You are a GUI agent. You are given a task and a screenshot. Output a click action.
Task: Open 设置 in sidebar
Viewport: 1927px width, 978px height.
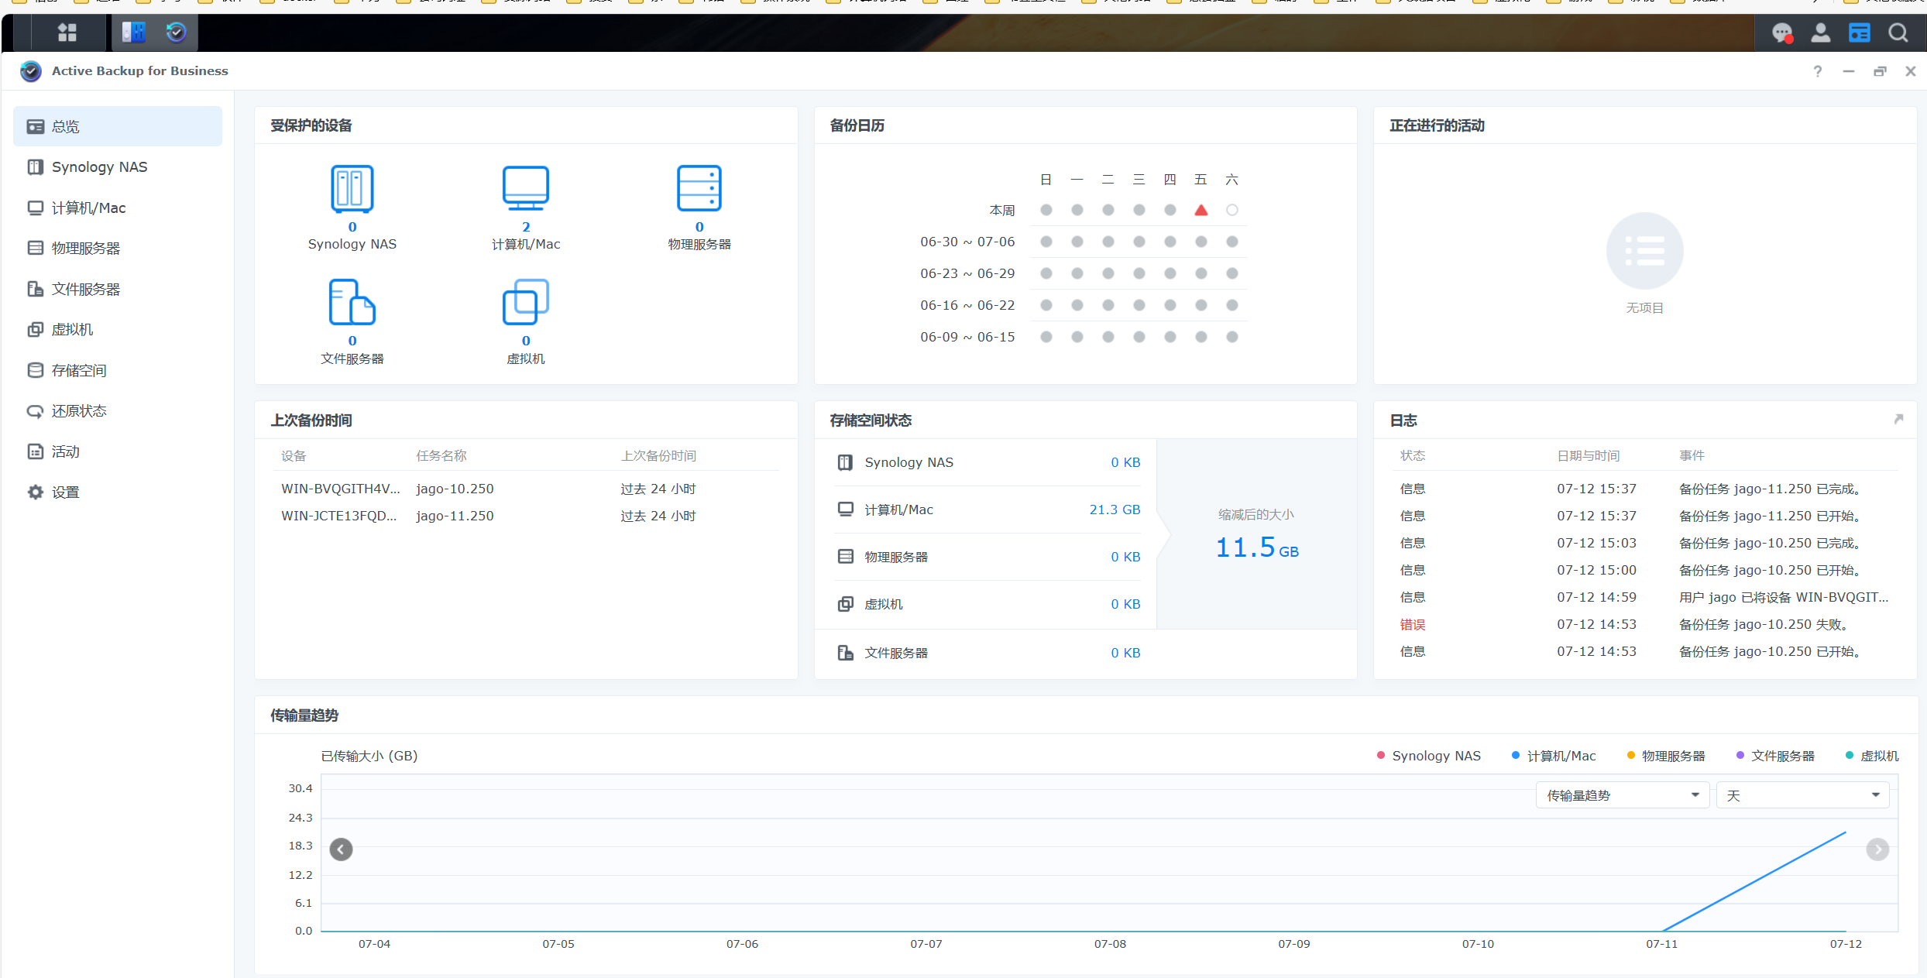point(118,492)
